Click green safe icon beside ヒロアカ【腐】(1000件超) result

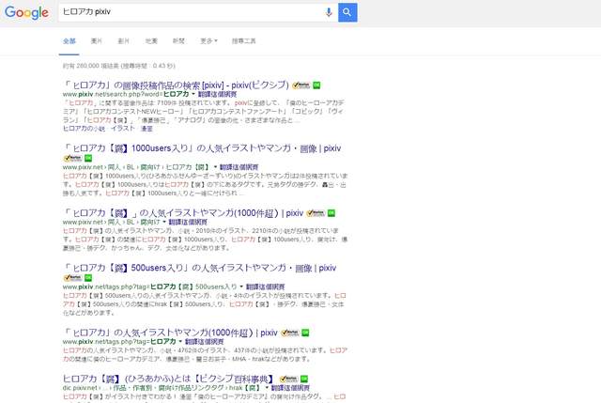pos(331,213)
